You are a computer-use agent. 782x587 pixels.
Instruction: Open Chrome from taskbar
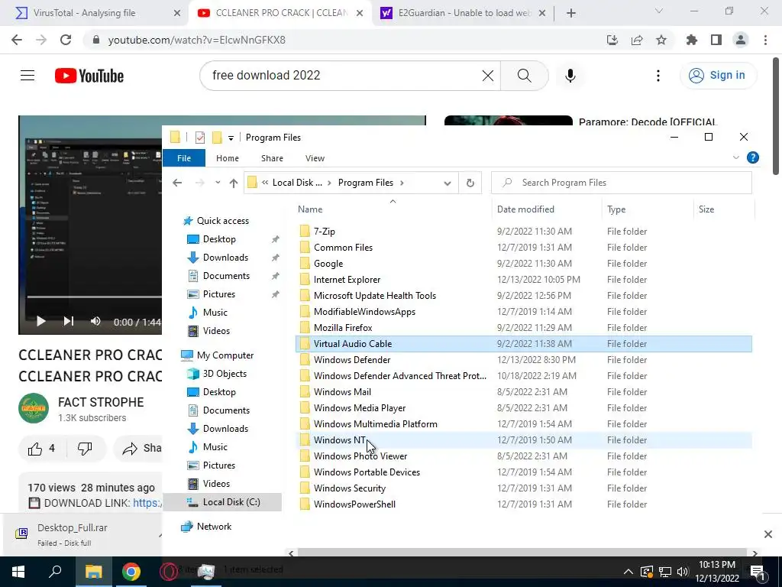coord(131,572)
